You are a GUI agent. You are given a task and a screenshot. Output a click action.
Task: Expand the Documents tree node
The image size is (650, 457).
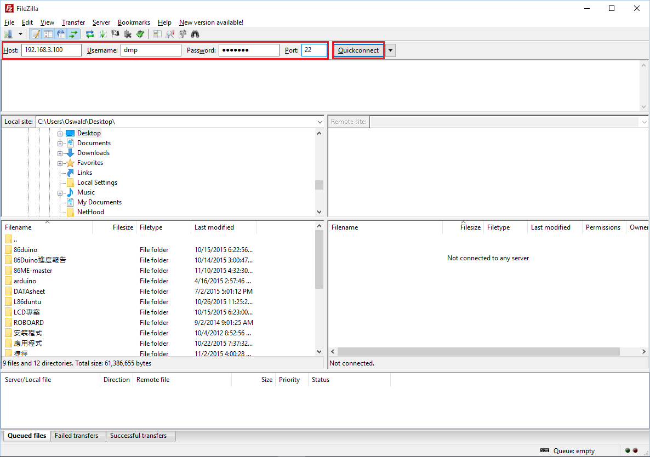pyautogui.click(x=60, y=144)
